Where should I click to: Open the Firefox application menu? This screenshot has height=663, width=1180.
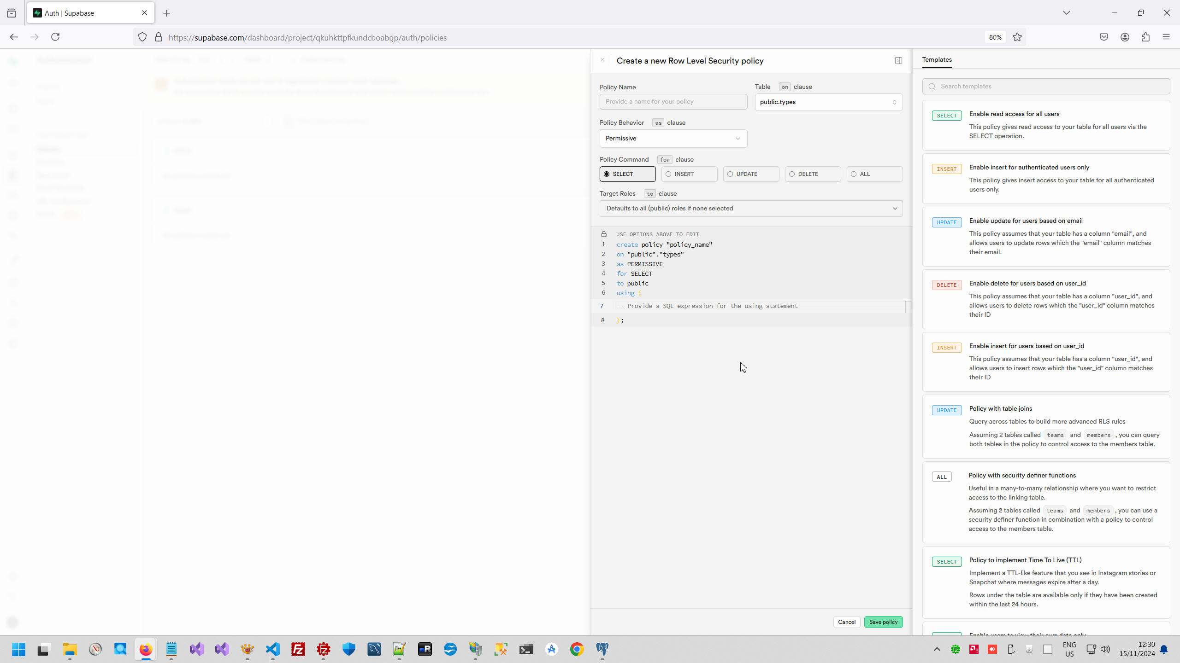[1166, 37]
